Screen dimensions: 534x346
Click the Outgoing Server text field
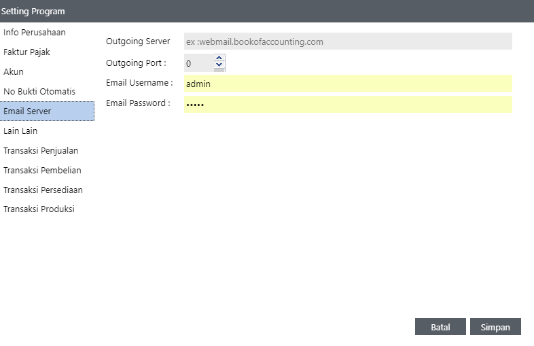(347, 41)
